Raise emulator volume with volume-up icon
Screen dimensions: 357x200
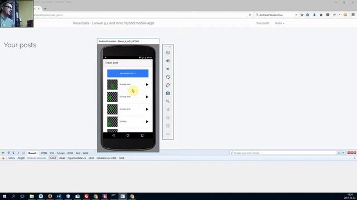pyautogui.click(x=168, y=61)
